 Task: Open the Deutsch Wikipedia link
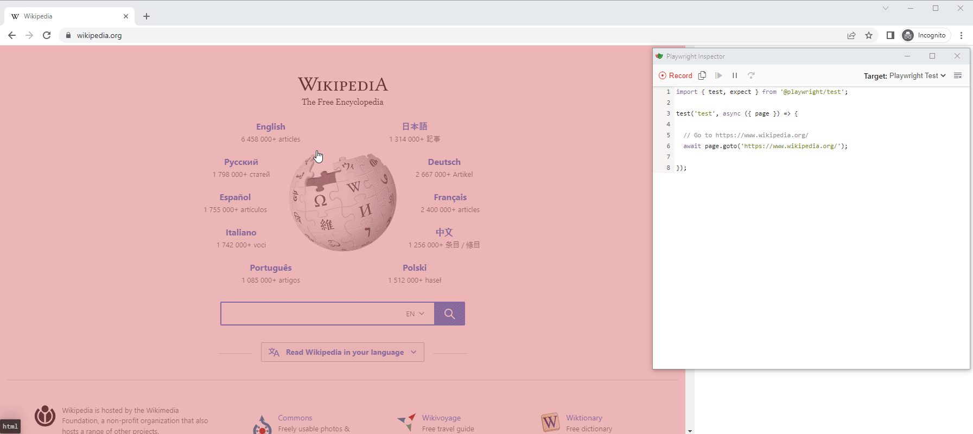tap(444, 162)
